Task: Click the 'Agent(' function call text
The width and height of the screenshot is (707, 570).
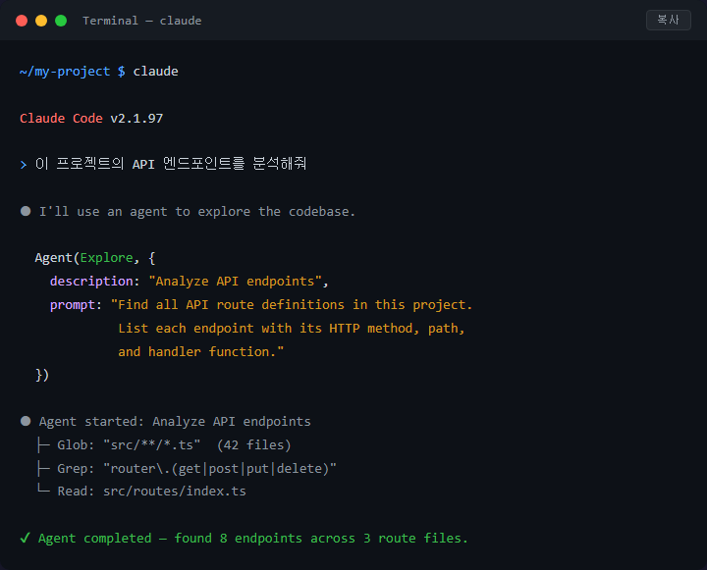Action: pos(57,258)
